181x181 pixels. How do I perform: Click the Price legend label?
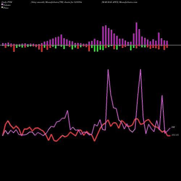tap(6, 8)
